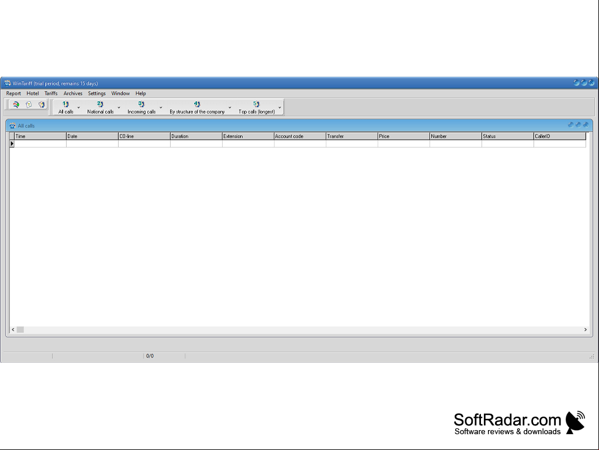Open the Report menu

click(13, 94)
